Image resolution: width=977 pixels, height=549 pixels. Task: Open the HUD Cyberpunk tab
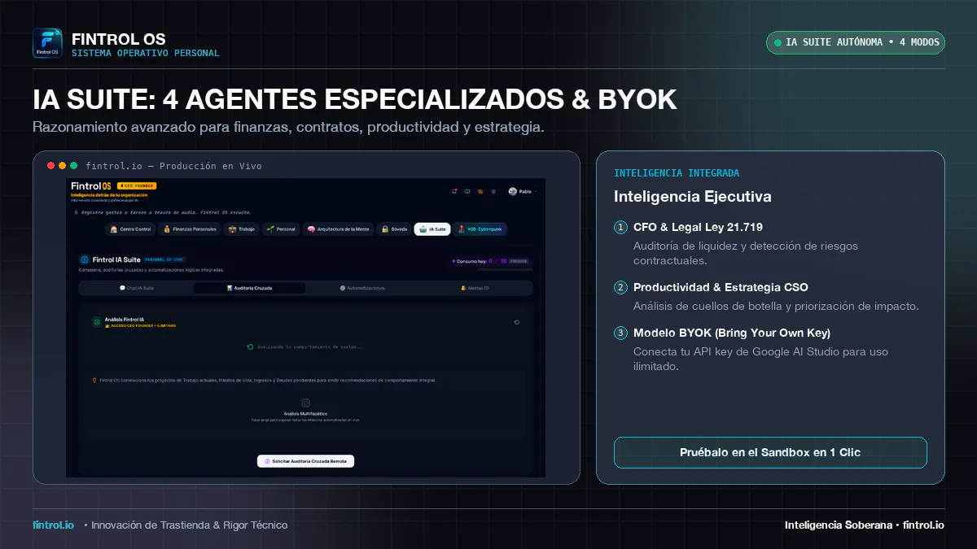point(480,229)
